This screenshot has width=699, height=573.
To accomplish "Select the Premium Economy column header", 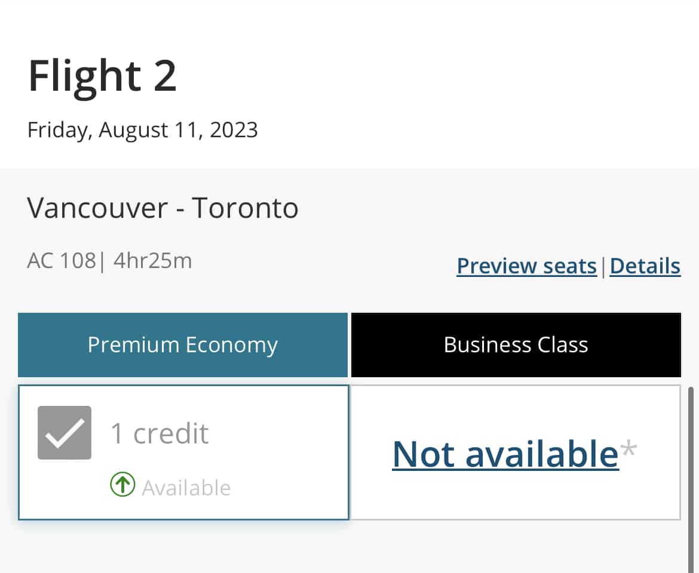I will (183, 345).
